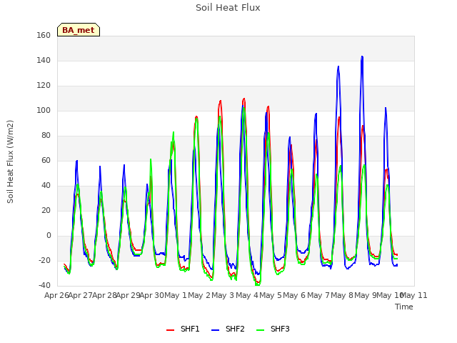The height and width of the screenshot is (343, 457).
Task: Click the red SHF1 legend color marker
Action: [170, 330]
